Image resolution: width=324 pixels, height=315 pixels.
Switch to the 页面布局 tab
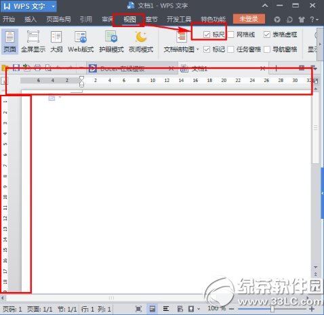(58, 20)
